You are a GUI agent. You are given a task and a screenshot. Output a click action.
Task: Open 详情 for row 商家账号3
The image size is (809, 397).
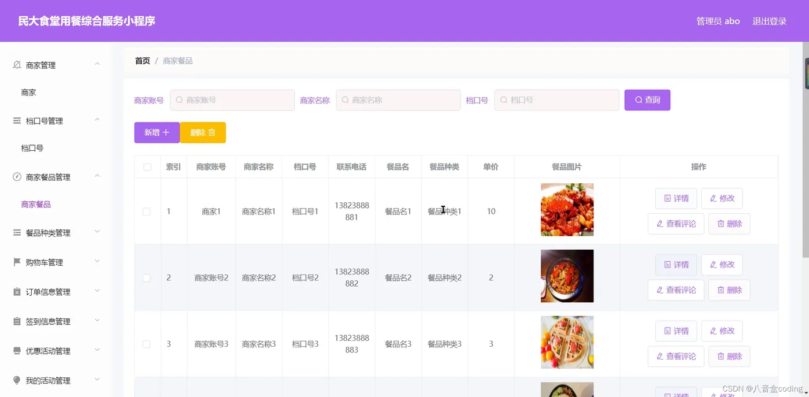point(676,331)
